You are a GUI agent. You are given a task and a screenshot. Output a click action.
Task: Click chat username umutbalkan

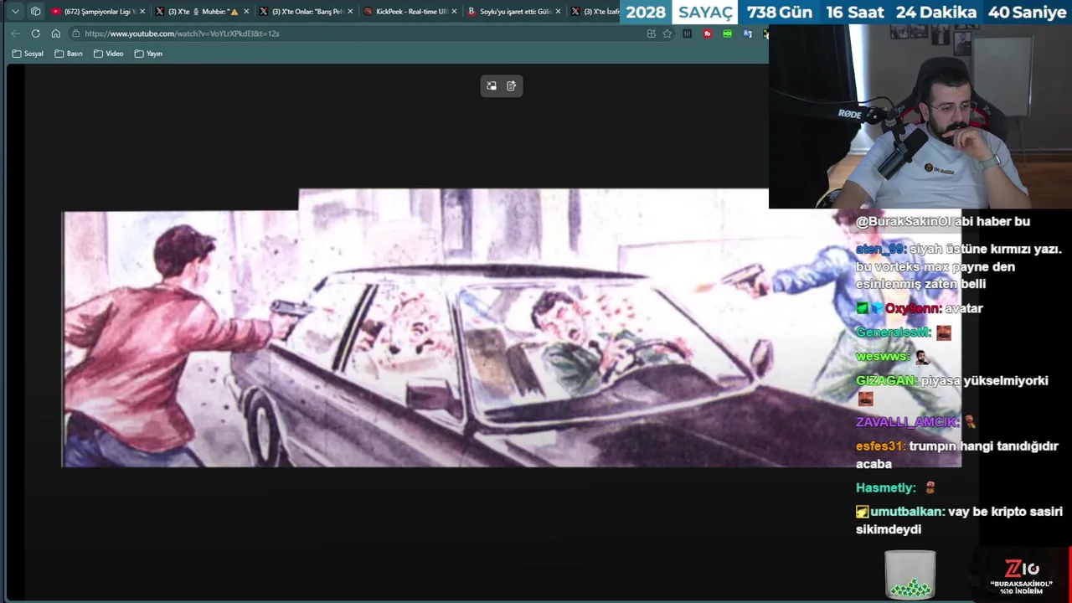pos(907,512)
